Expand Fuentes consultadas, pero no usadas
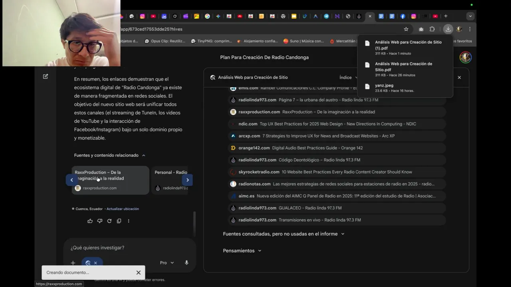Viewport: 511px width, 287px height. point(283,234)
